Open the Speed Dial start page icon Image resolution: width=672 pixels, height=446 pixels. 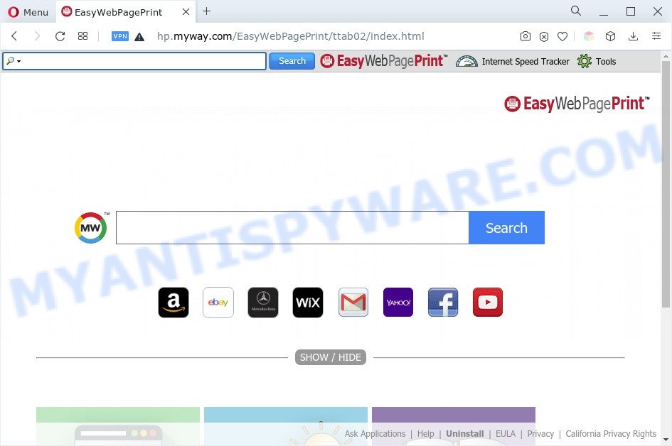point(82,36)
